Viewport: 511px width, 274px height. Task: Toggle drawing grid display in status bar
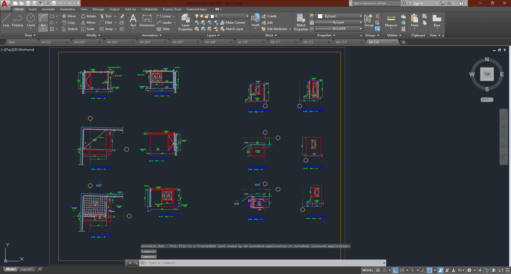(378, 270)
